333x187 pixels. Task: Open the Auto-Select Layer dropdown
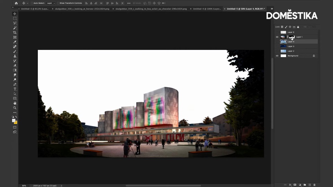pos(51,3)
